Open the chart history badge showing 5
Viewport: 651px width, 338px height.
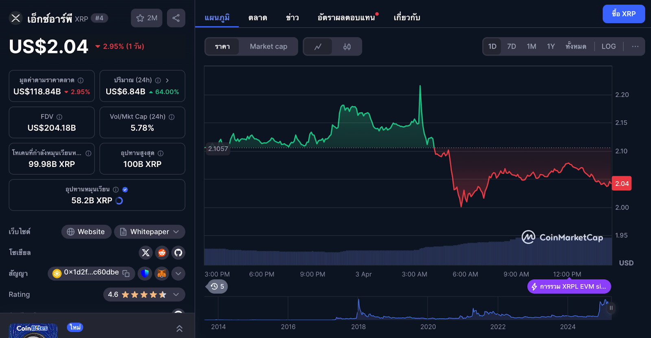pos(217,286)
